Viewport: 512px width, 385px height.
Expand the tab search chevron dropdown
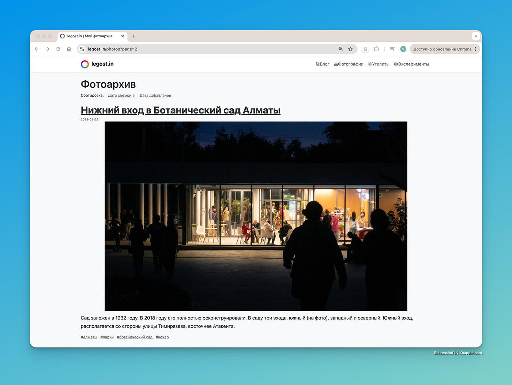coord(476,36)
